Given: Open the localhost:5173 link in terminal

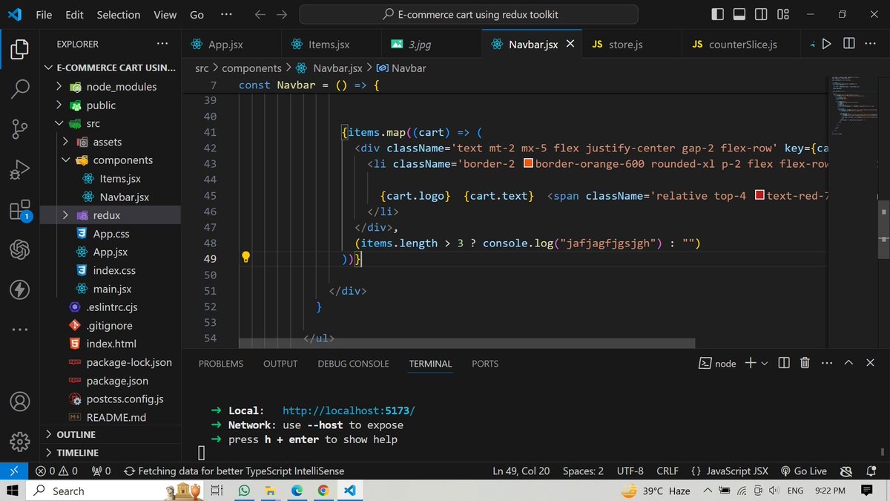Looking at the screenshot, I should click(349, 410).
